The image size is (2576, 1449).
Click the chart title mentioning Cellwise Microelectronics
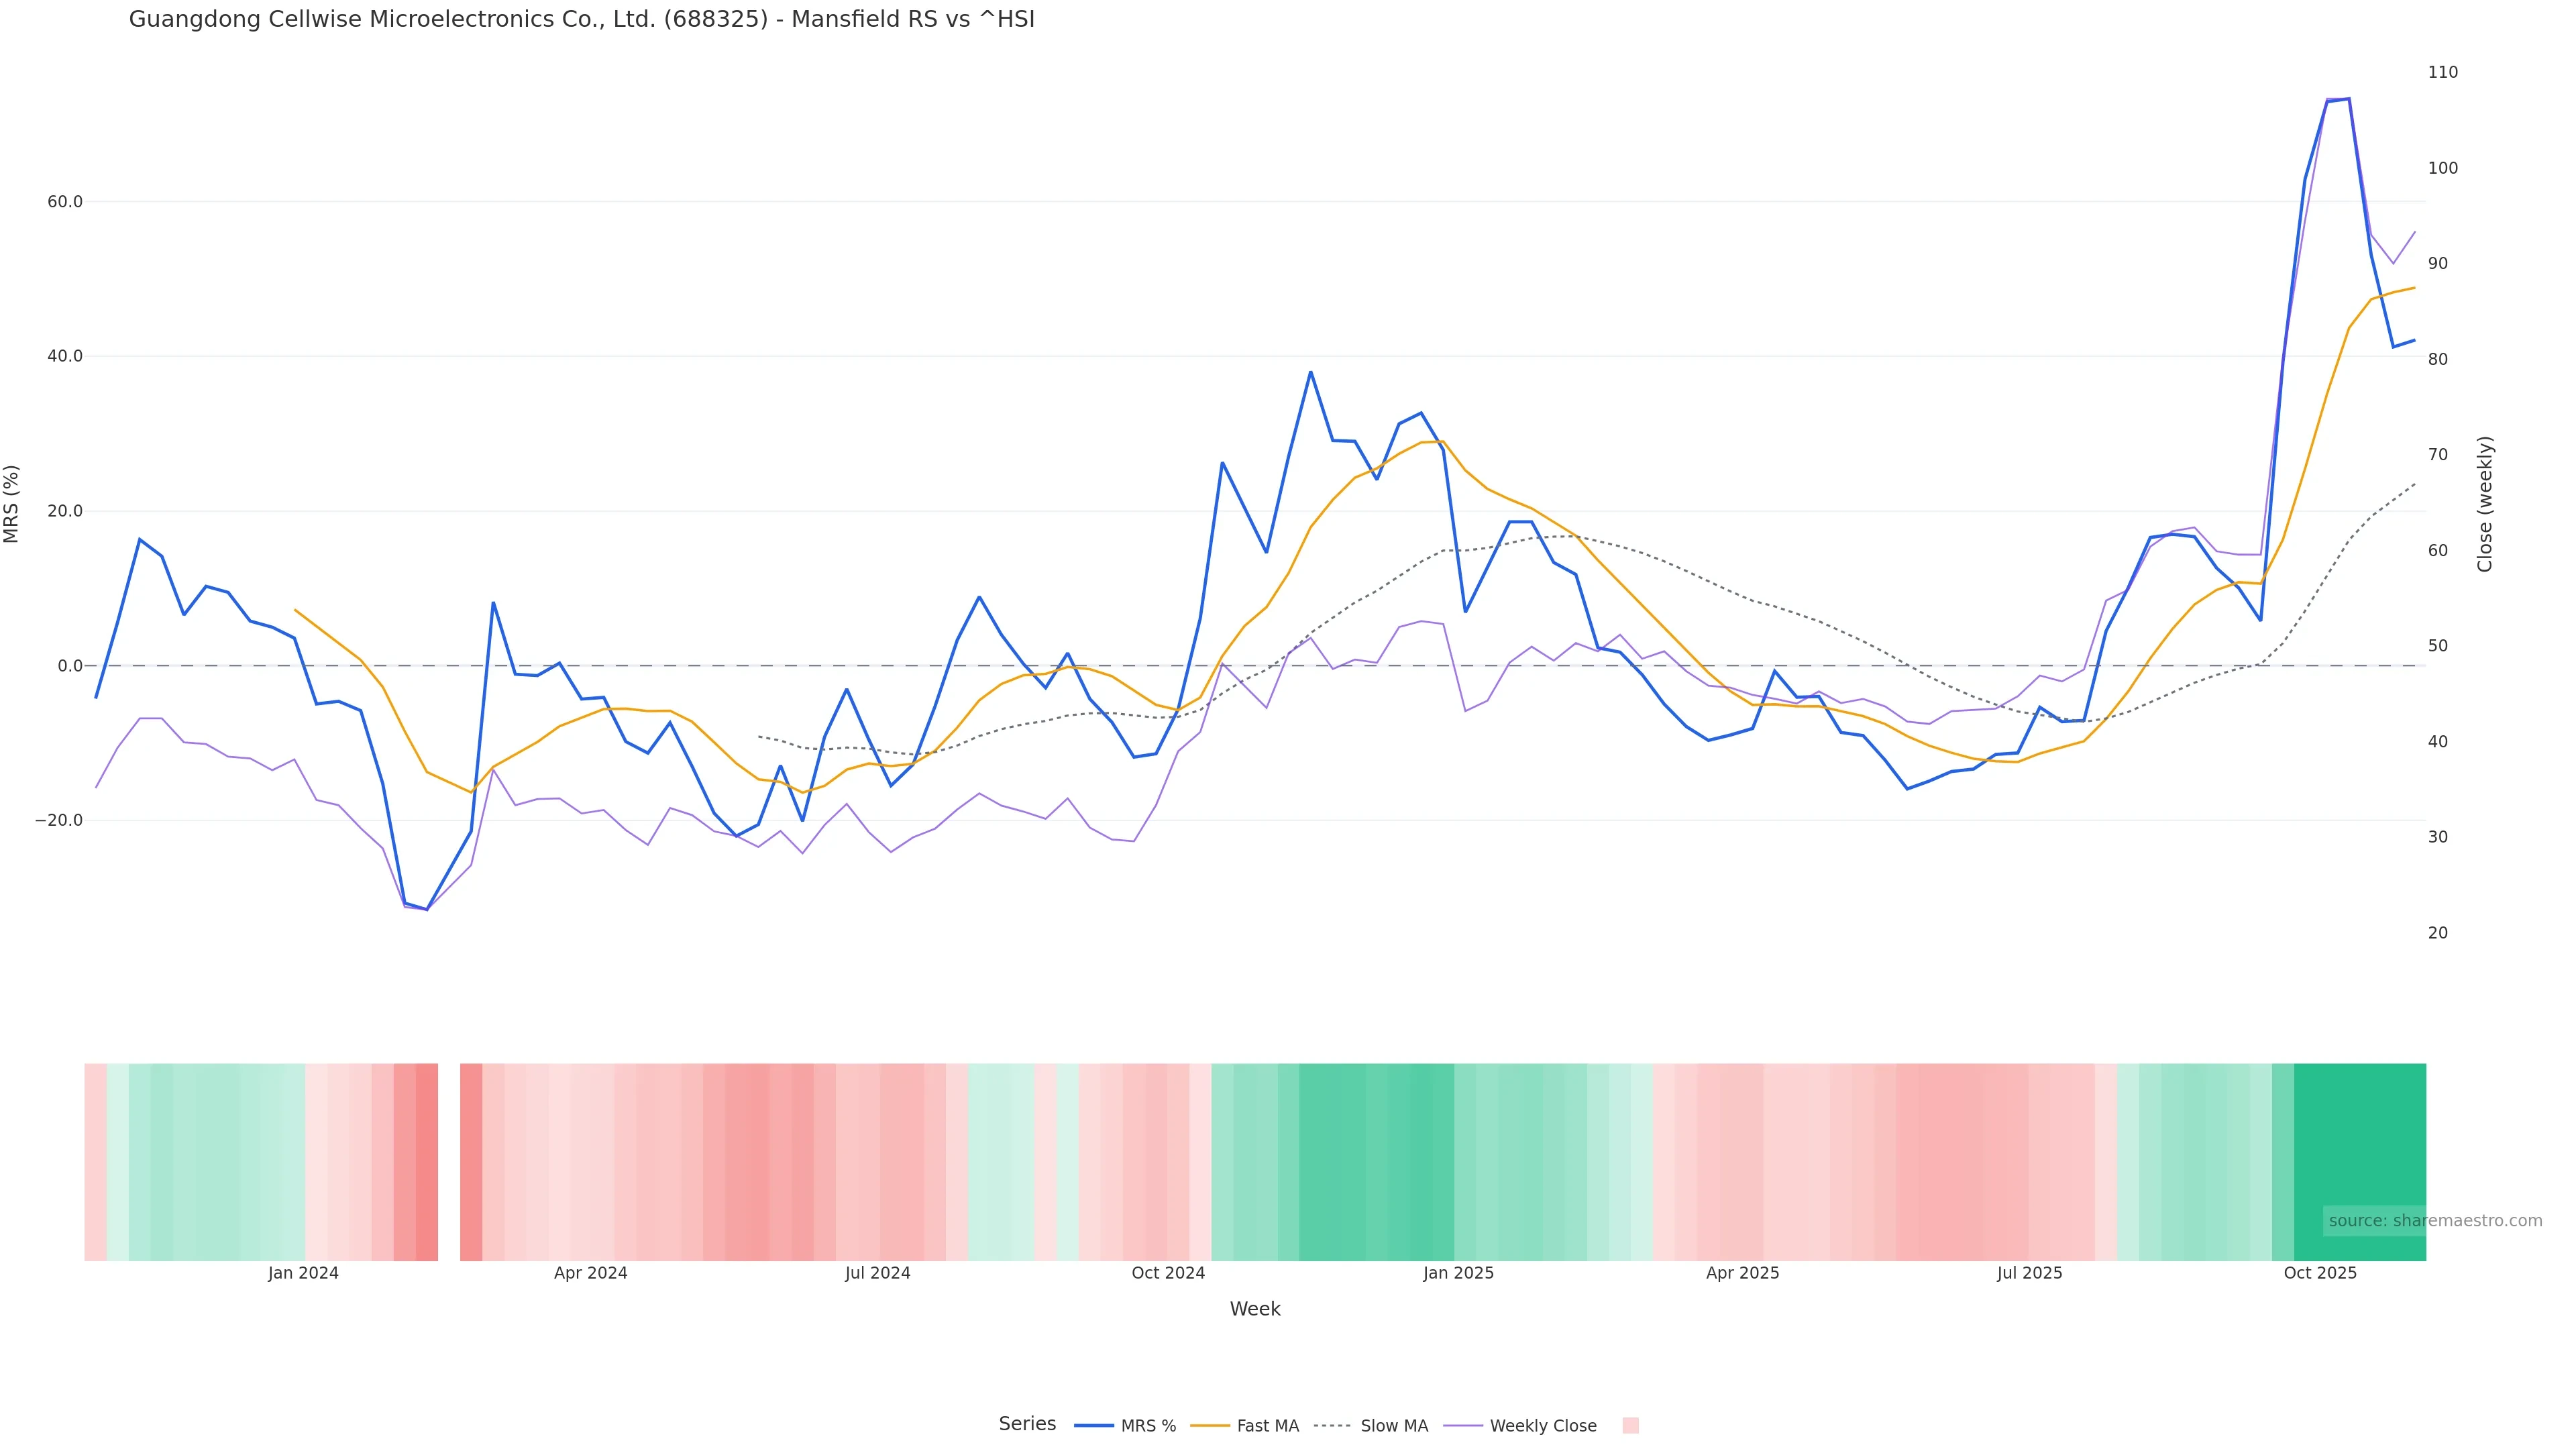[x=581, y=19]
